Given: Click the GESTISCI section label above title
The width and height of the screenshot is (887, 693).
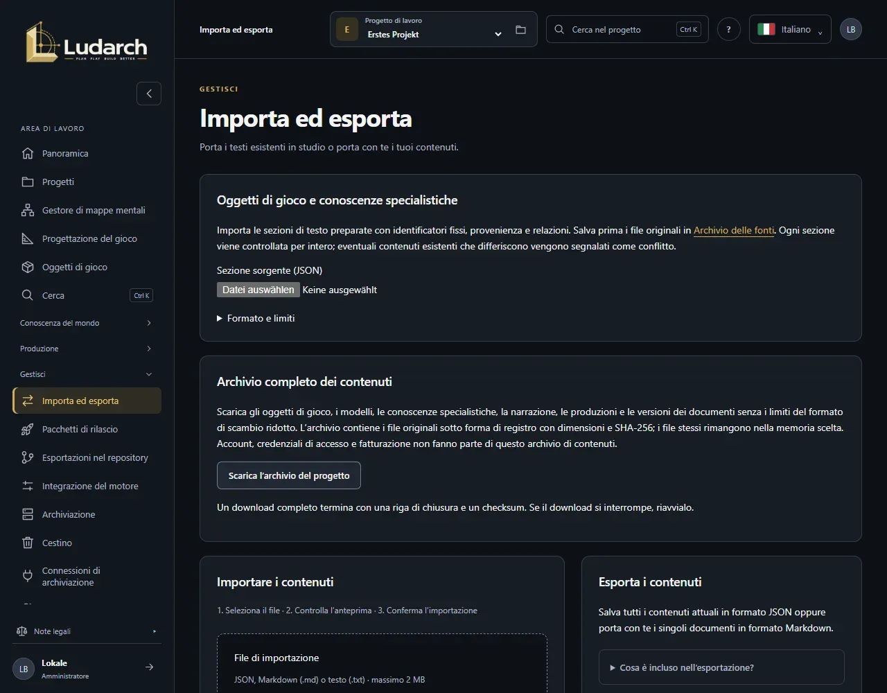Looking at the screenshot, I should pyautogui.click(x=219, y=89).
